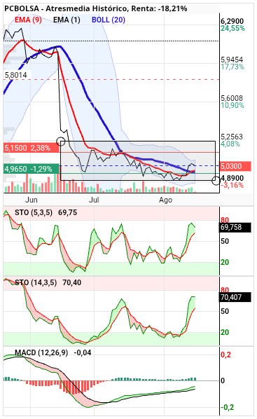Click the chart title PCBOLSA Atresmedia Histórico
Image resolution: width=257 pixels, height=419 pixels.
pos(66,8)
